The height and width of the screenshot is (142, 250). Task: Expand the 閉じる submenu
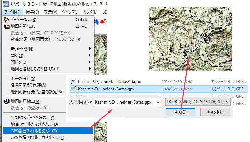[x=90, y=62]
